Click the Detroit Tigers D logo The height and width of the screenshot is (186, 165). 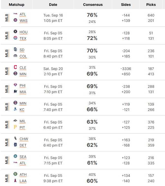pyautogui.click(x=15, y=145)
